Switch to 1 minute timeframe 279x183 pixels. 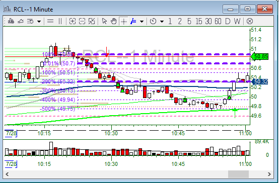[x=170, y=21]
